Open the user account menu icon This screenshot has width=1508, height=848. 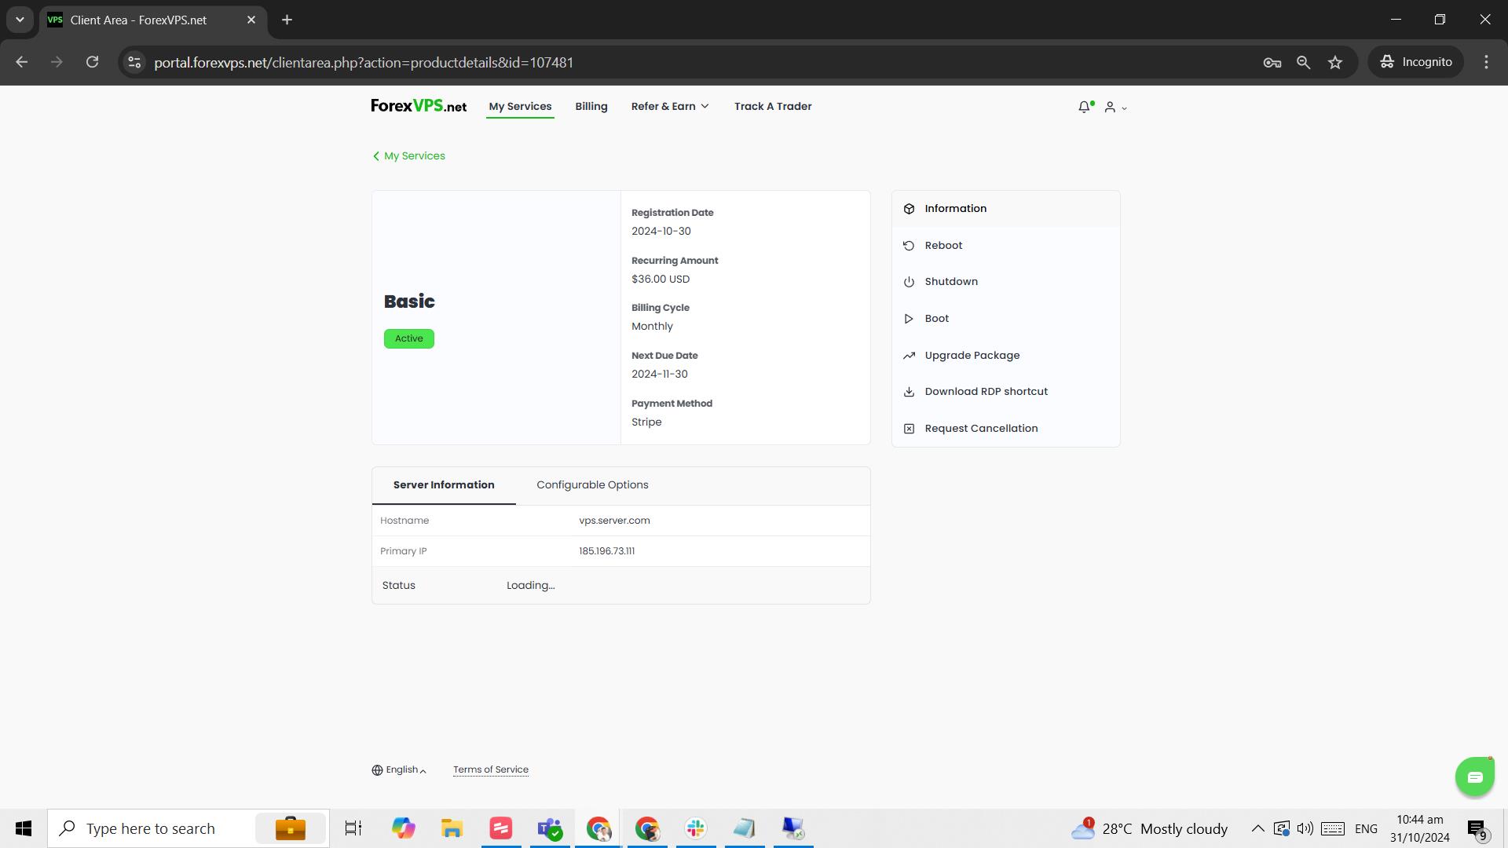pos(1115,107)
